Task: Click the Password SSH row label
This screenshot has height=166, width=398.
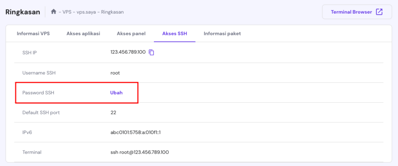Action: pyautogui.click(x=39, y=93)
